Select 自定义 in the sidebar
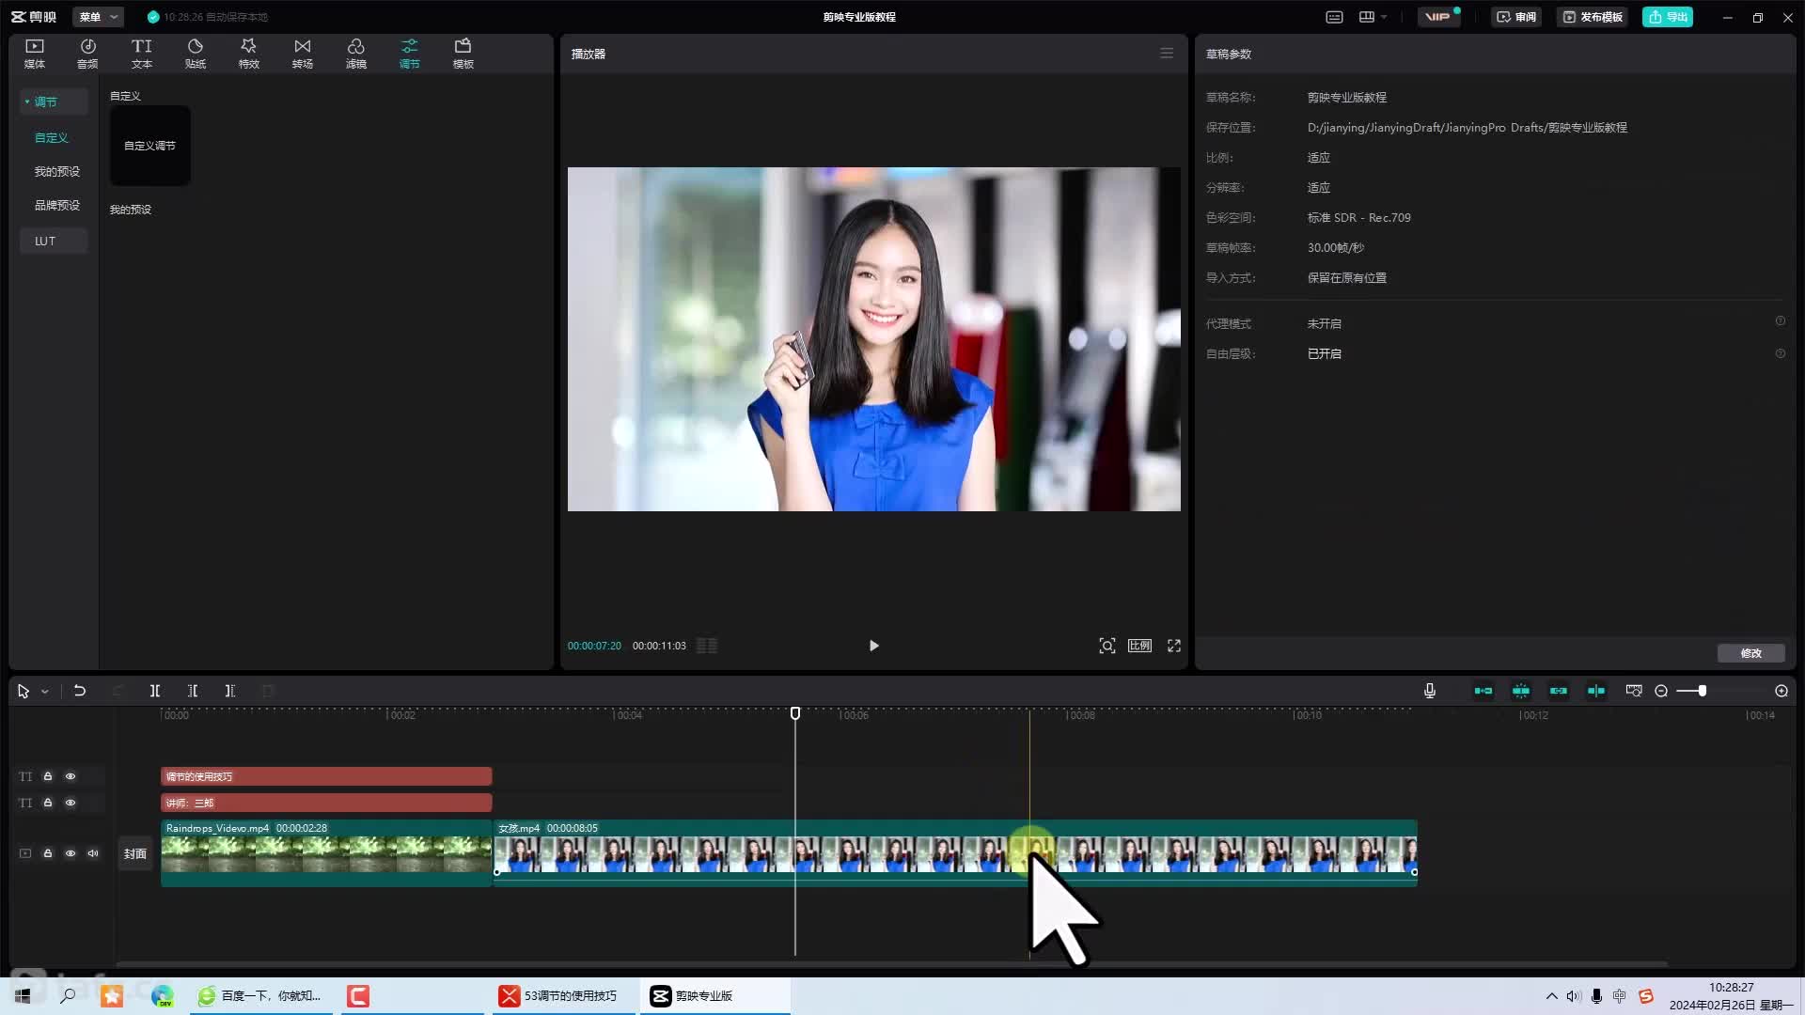 click(x=52, y=137)
